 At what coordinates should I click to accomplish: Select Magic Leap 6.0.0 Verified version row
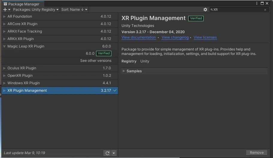click(60, 53)
